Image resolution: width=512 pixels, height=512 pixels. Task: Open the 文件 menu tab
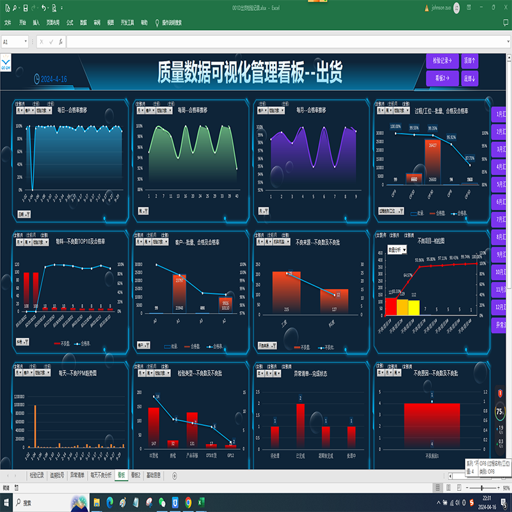[x=8, y=22]
